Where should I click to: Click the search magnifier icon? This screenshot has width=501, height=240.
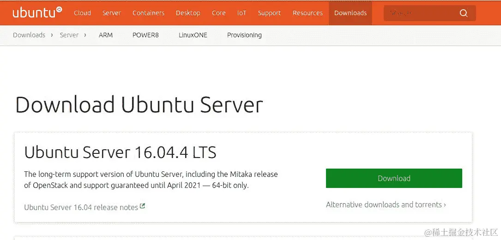click(463, 13)
